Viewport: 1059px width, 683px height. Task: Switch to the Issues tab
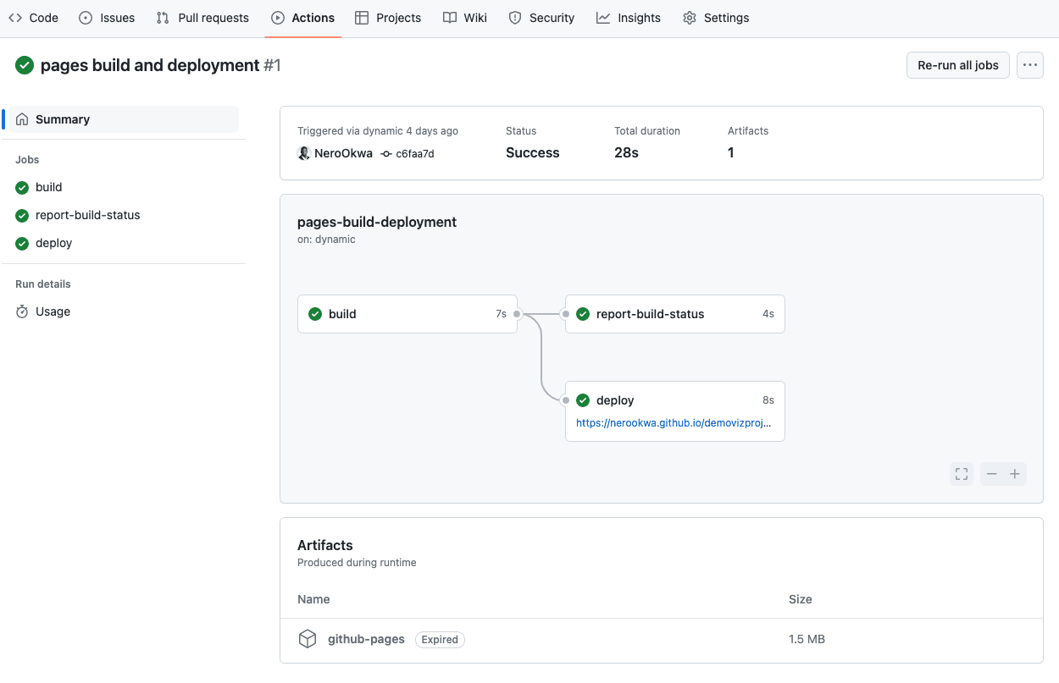[108, 18]
